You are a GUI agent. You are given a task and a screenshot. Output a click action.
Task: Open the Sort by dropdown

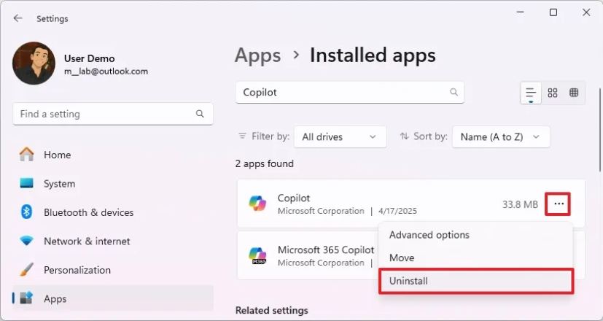500,136
